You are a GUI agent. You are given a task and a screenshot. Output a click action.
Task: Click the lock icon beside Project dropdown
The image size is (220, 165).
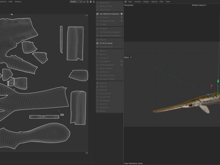(x=88, y=2)
